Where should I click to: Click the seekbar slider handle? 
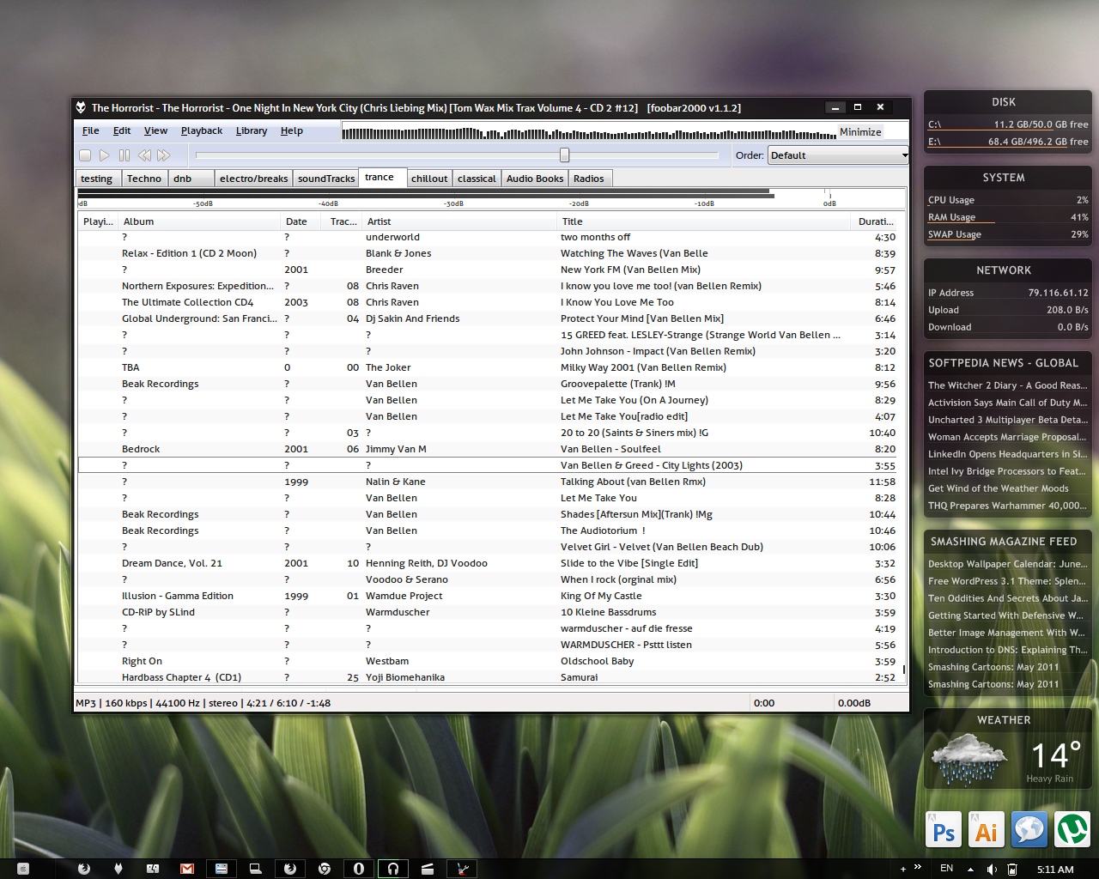click(564, 155)
